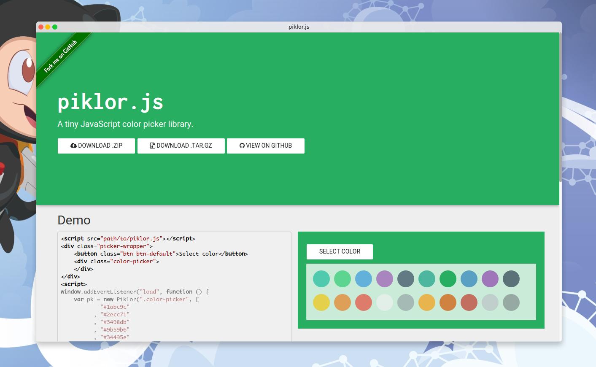Viewport: 596px width, 367px height.
Task: Click the Download .TAR.GZ button
Action: pyautogui.click(x=181, y=146)
